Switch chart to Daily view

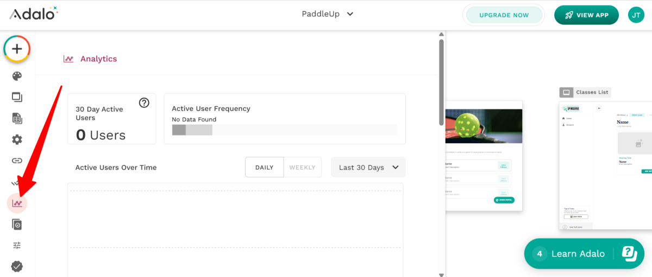264,168
